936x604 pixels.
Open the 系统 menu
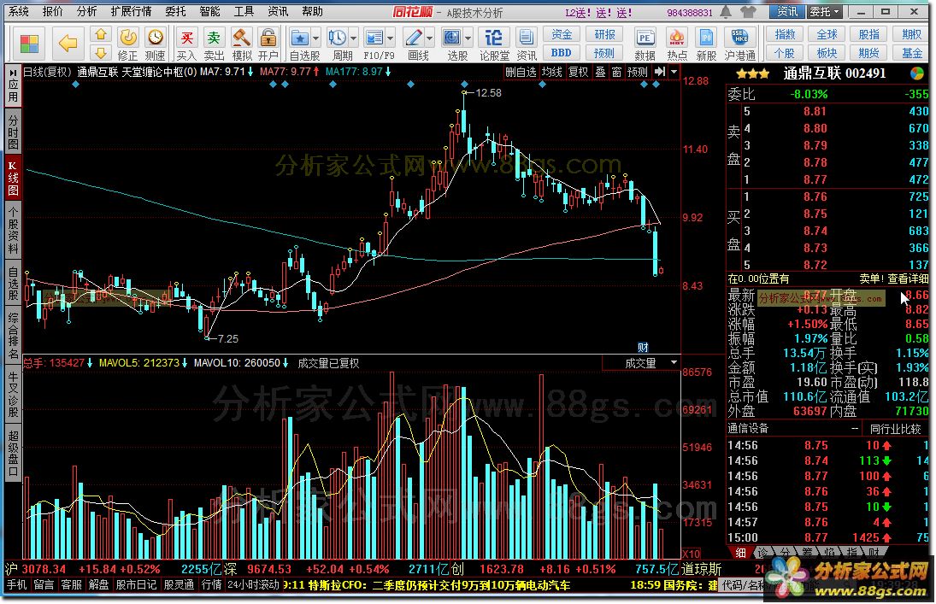pos(19,11)
